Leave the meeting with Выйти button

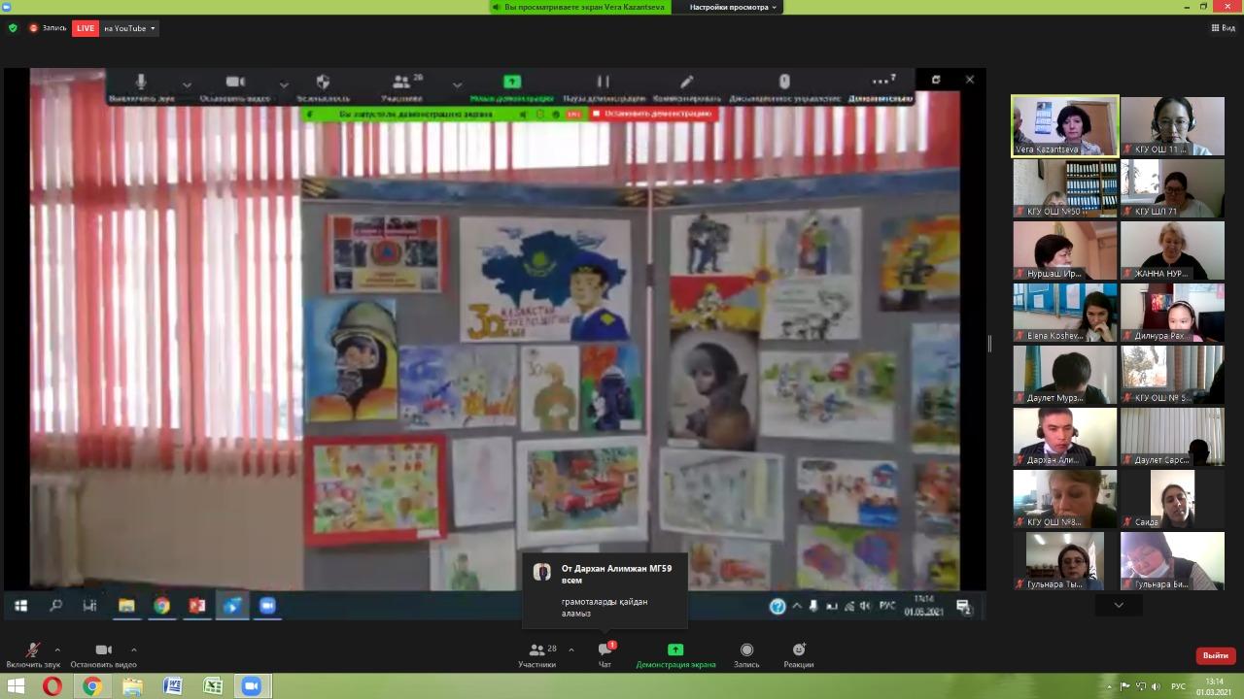coord(1215,655)
